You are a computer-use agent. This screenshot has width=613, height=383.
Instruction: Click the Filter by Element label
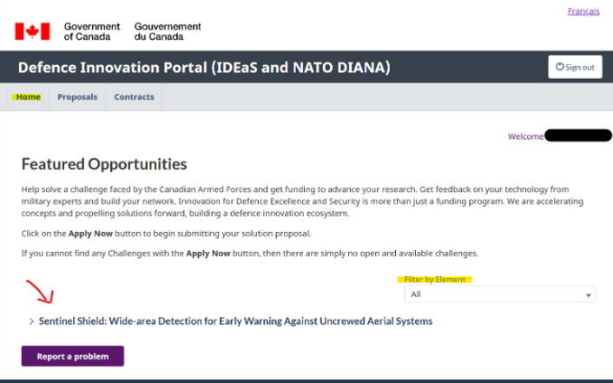coord(435,280)
